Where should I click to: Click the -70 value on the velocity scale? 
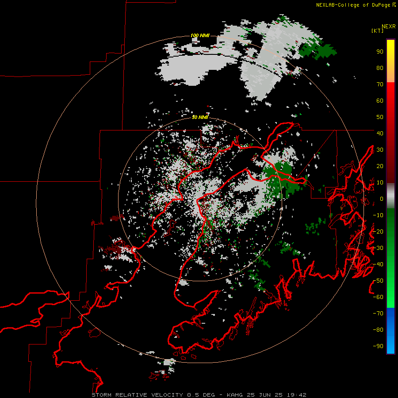378,314
